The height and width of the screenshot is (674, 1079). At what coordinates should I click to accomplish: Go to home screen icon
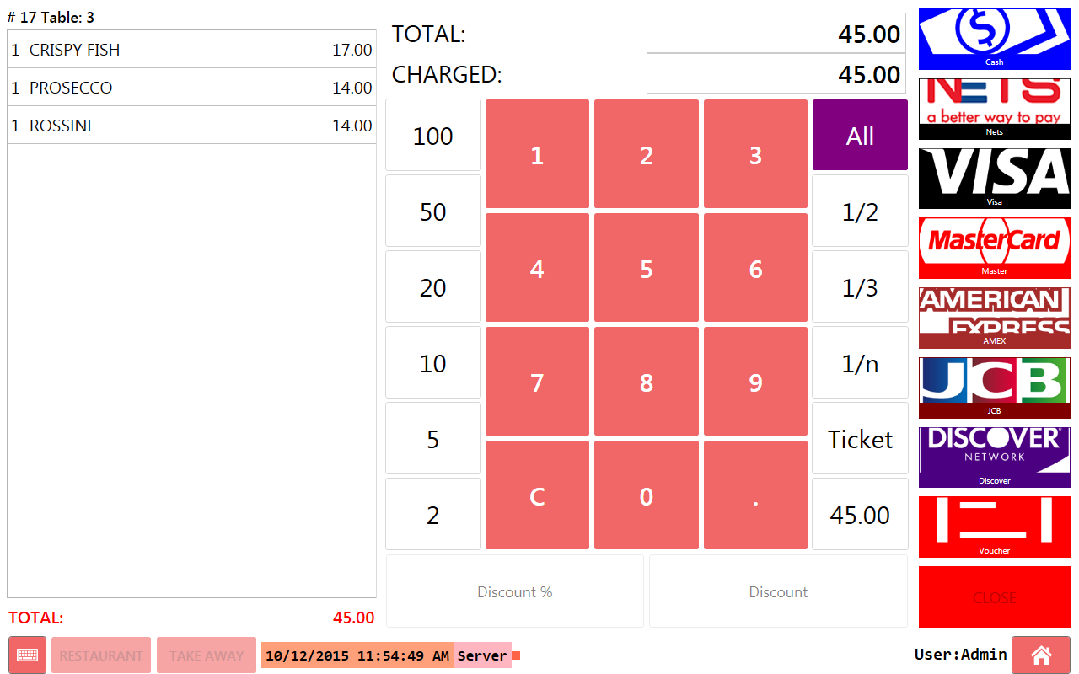[x=1040, y=655]
